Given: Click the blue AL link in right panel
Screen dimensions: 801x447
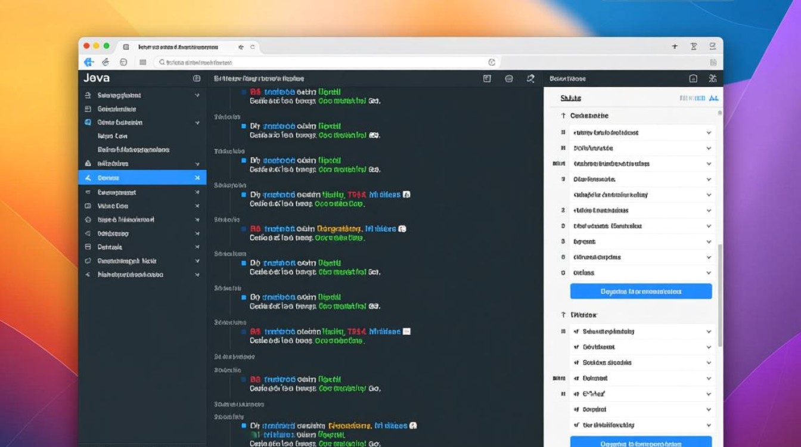Looking at the screenshot, I should click(713, 98).
